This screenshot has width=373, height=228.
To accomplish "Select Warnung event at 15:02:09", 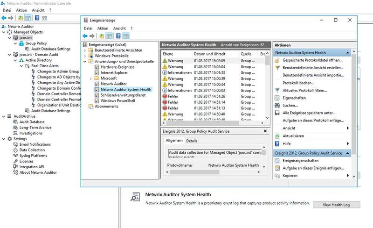I will [x=213, y=61].
